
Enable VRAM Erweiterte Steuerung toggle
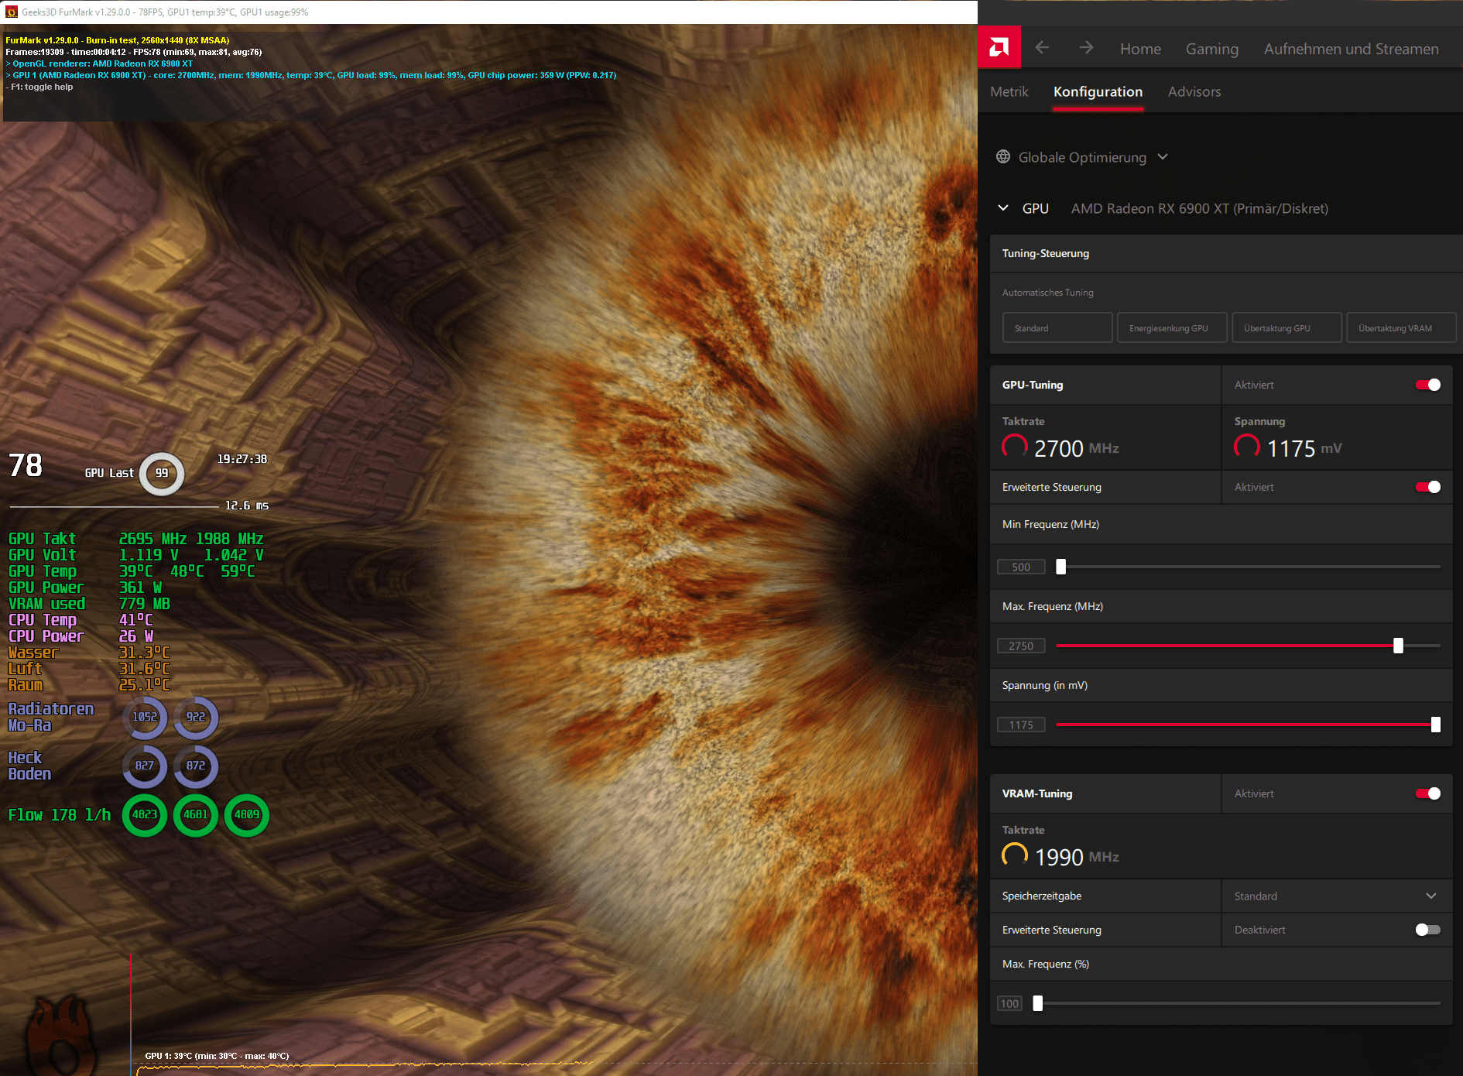(x=1428, y=930)
